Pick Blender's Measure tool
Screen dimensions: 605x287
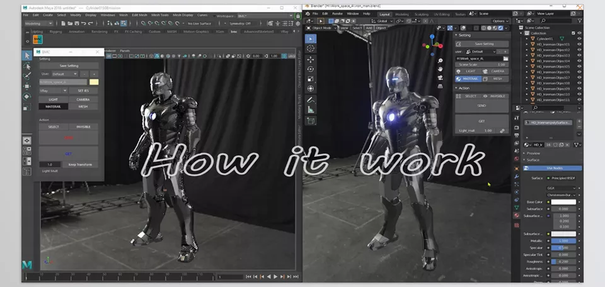(x=311, y=110)
